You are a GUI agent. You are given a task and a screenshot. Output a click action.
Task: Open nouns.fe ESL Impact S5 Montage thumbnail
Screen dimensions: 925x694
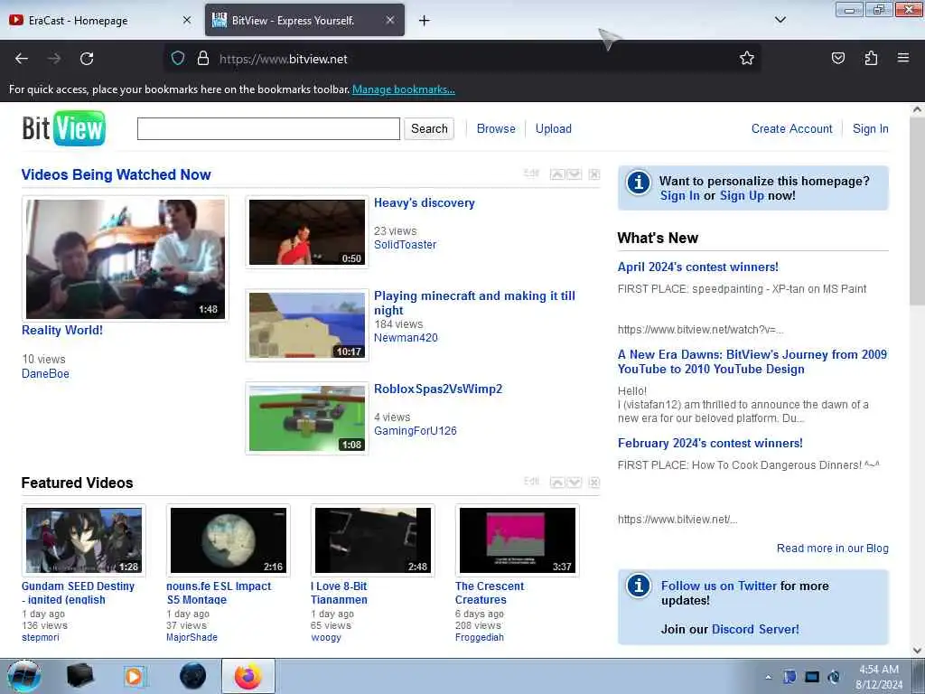[229, 540]
